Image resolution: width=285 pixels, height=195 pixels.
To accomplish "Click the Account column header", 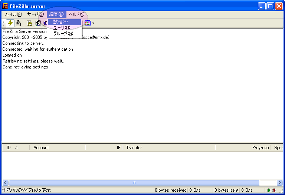I will click(41, 148).
